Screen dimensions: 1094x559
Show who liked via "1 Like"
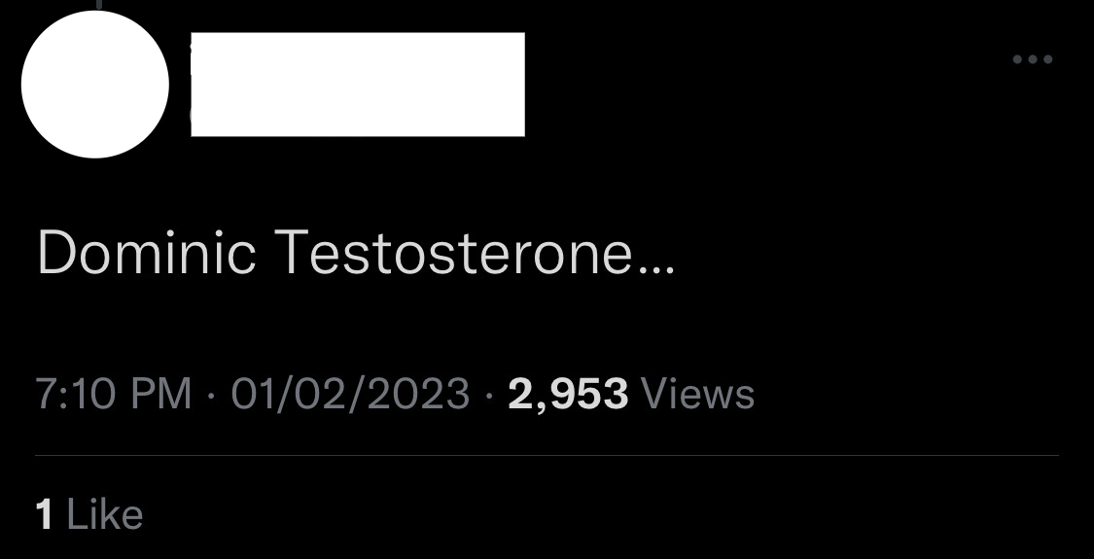pos(89,514)
